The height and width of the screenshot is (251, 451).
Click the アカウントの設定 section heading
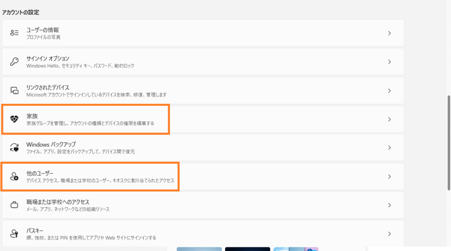coord(20,12)
